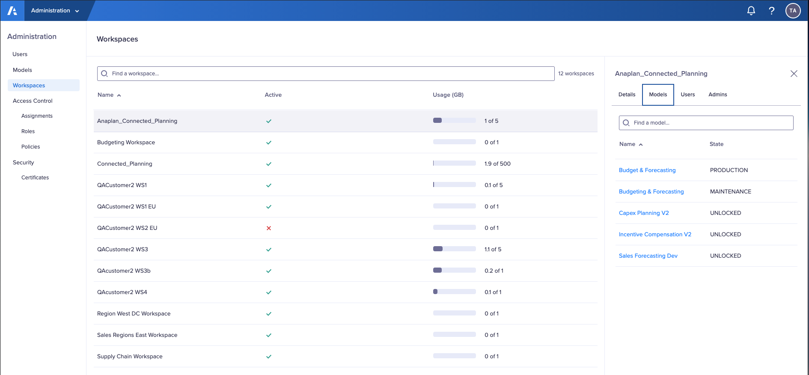The image size is (809, 375).
Task: Click active checkmark for QACustomer2 WS3
Action: point(269,250)
